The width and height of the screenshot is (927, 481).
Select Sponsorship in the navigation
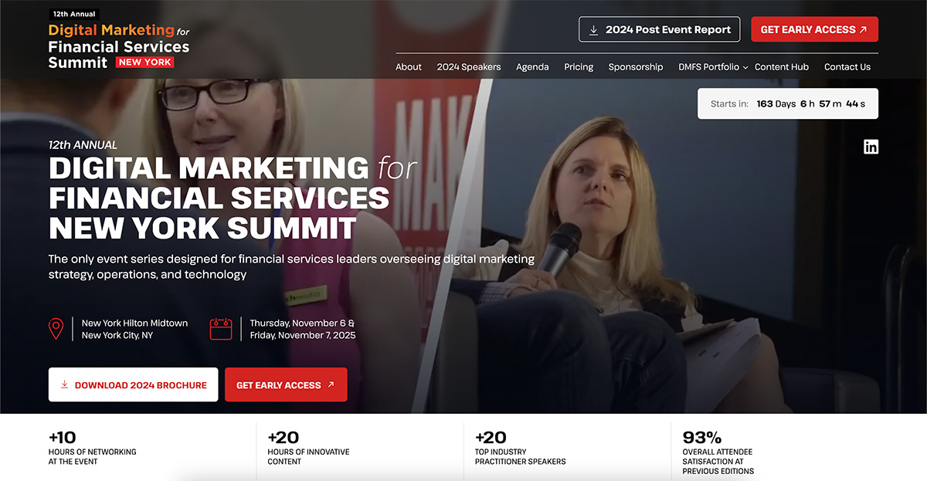coord(636,67)
